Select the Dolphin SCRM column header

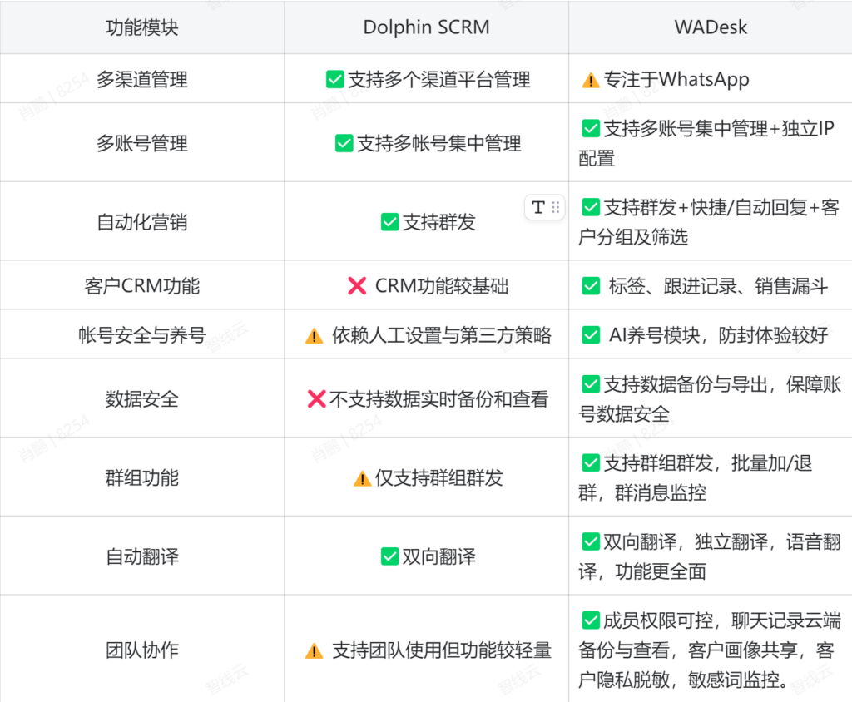(426, 27)
